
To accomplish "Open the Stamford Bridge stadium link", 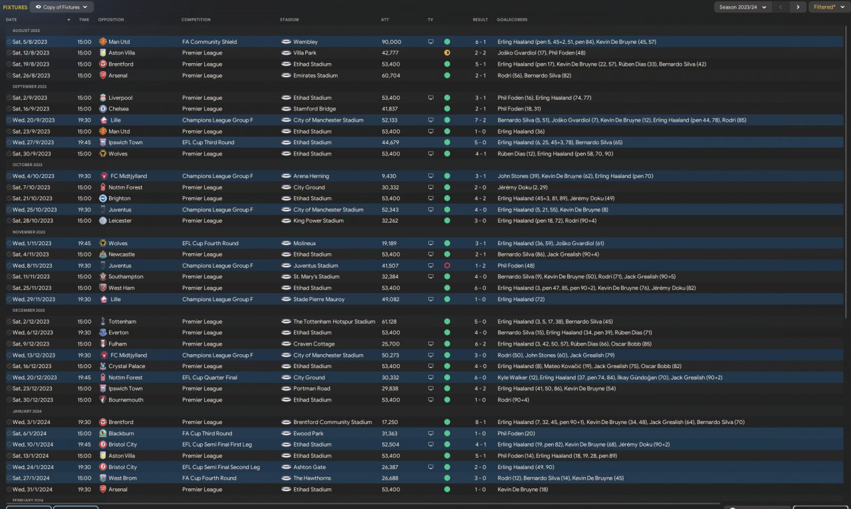I will pos(313,109).
